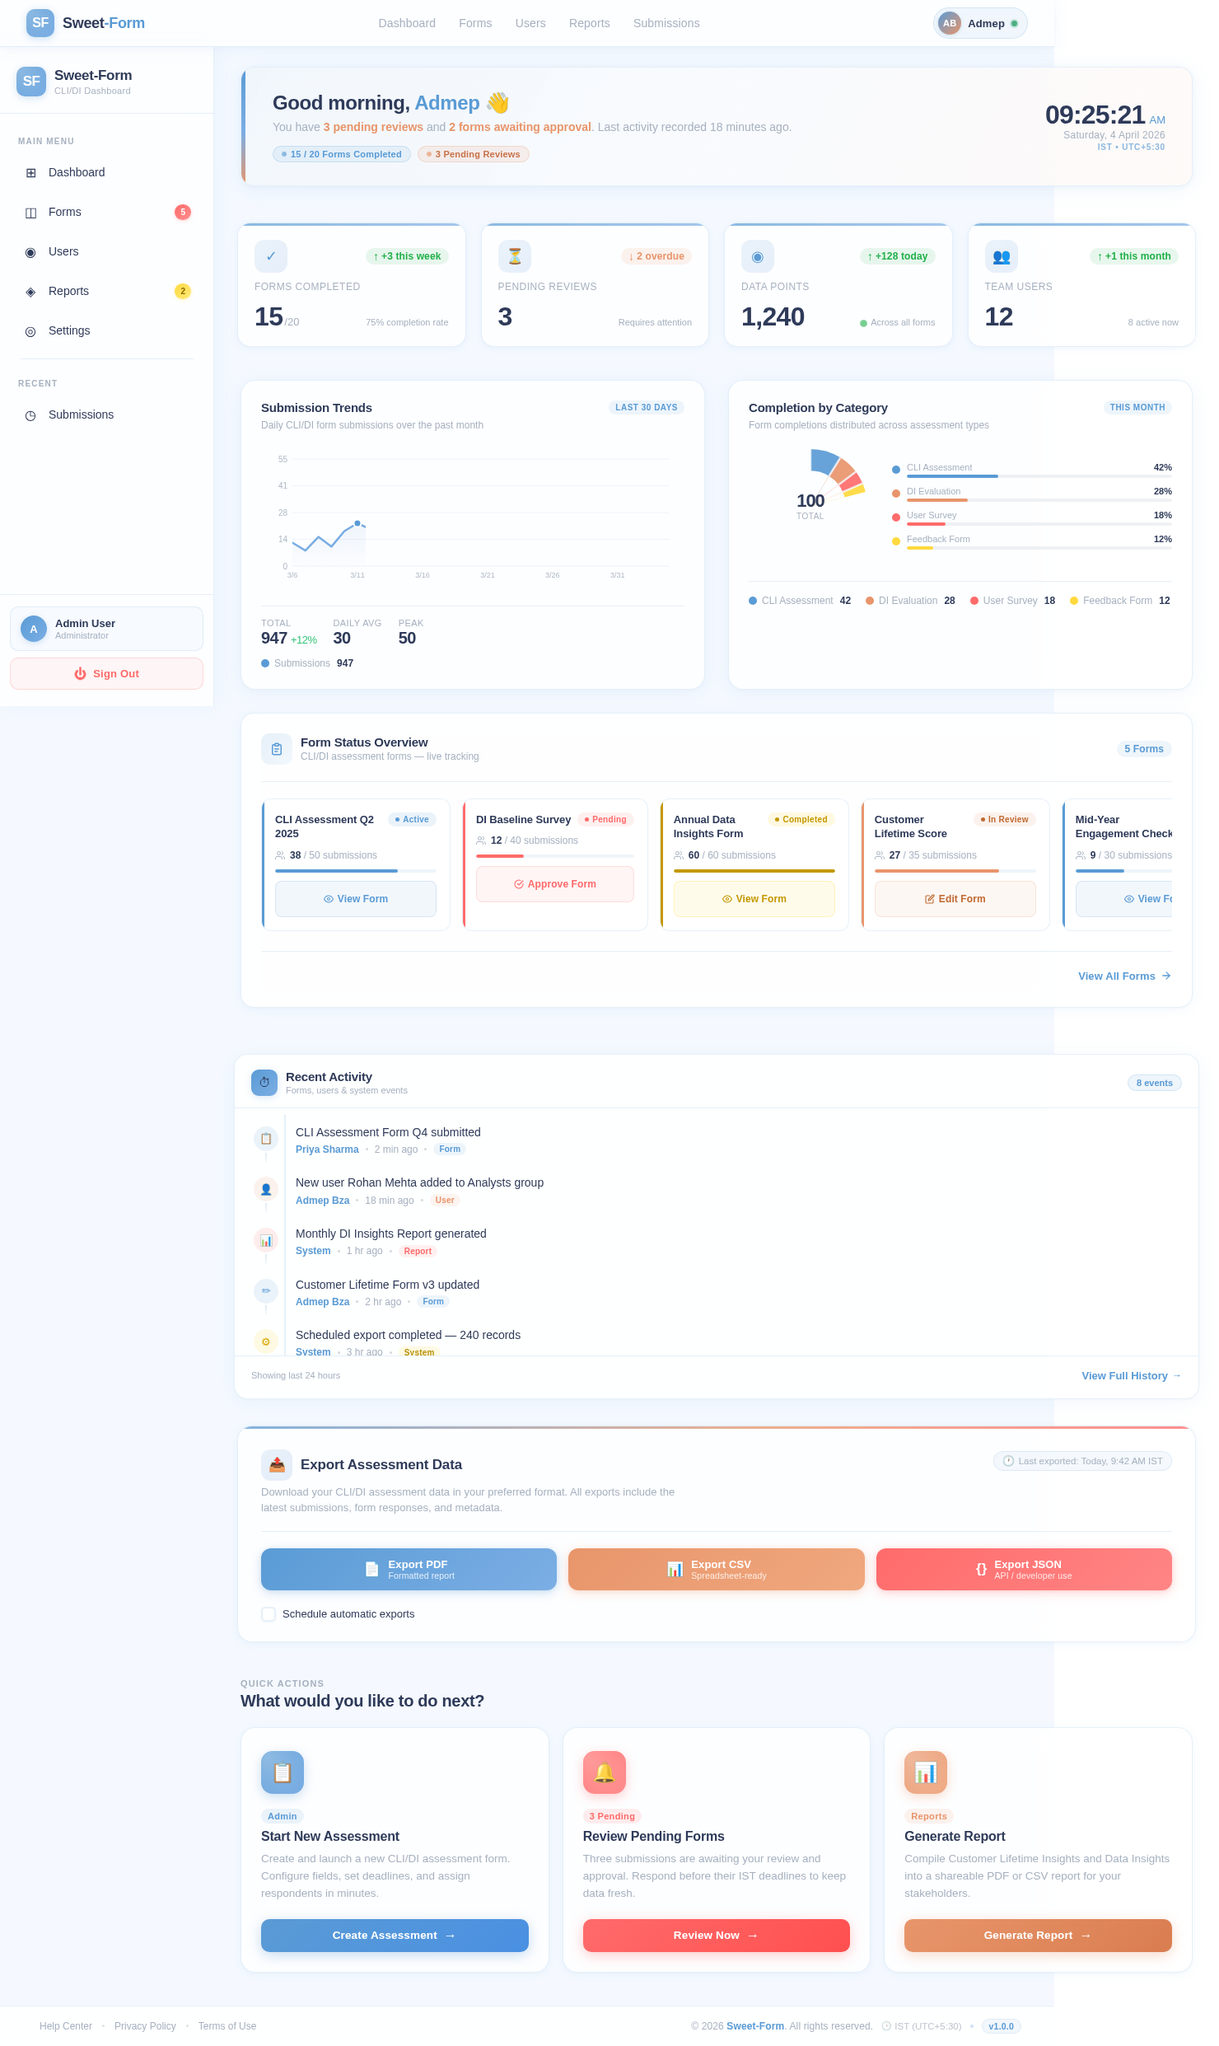Open Users in the top navigation
Viewport: 1219px width, 2046px height.
pos(530,23)
